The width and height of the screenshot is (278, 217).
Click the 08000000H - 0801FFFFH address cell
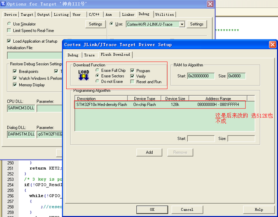tap(218, 105)
